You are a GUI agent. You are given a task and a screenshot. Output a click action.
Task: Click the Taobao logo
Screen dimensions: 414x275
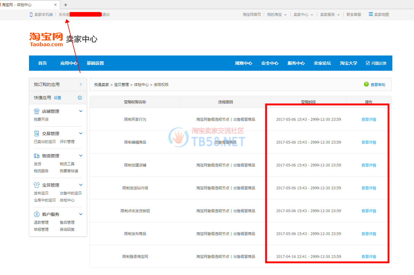pos(46,40)
